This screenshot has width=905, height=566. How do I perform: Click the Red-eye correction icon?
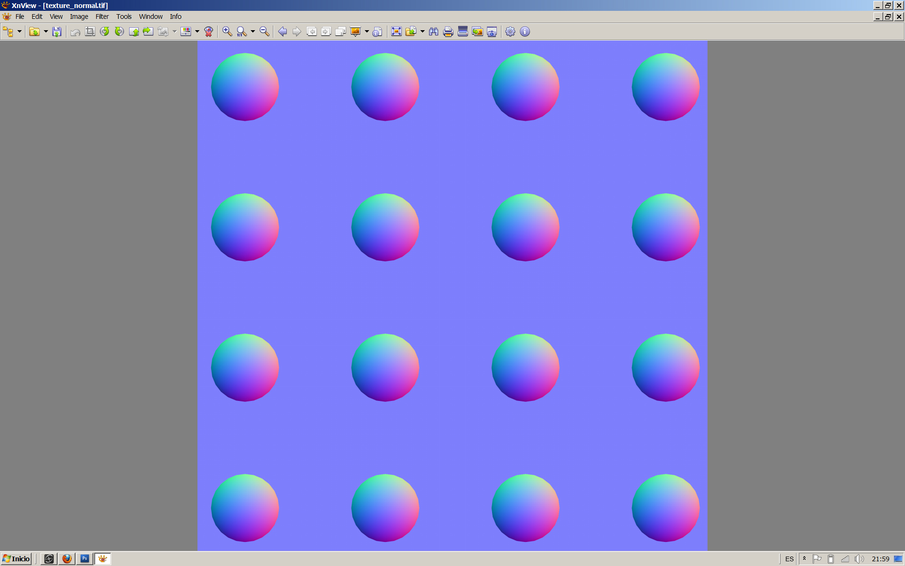click(x=209, y=32)
